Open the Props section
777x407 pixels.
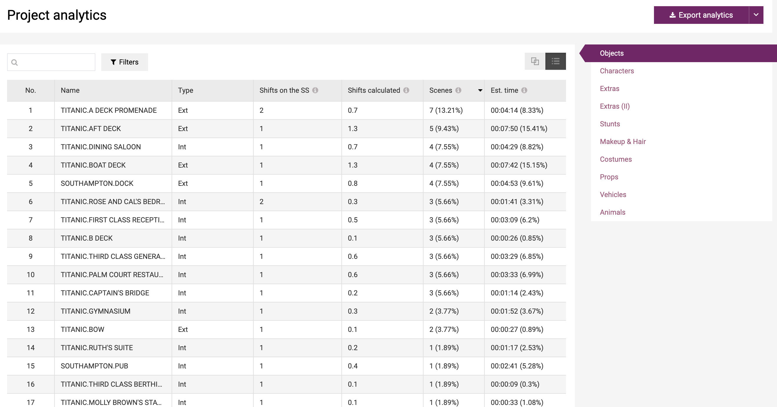(x=609, y=177)
